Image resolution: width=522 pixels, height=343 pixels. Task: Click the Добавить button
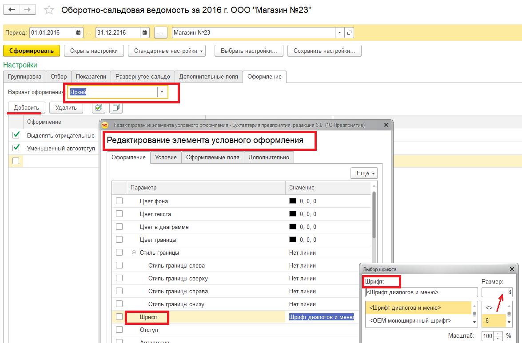[x=26, y=107]
